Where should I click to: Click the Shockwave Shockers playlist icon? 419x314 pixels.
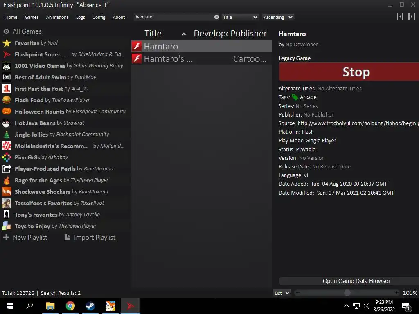tap(7, 192)
